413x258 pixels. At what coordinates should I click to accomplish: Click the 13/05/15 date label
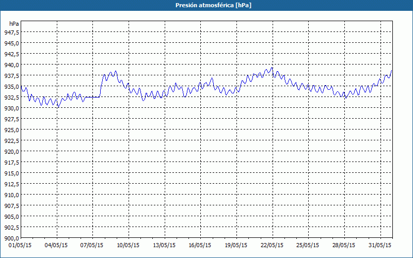click(164, 245)
